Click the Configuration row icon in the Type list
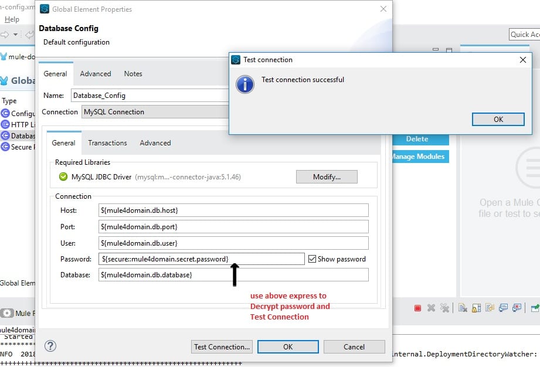540x367 pixels. (5, 113)
